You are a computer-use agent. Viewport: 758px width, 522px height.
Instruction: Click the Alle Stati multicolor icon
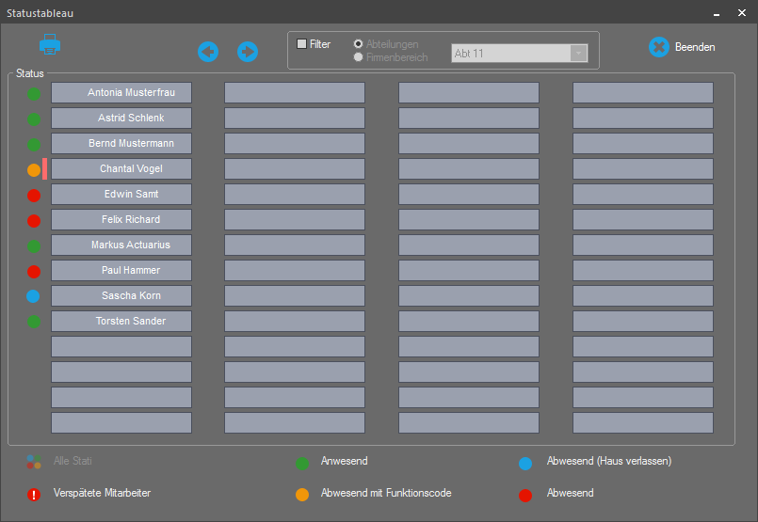point(34,462)
